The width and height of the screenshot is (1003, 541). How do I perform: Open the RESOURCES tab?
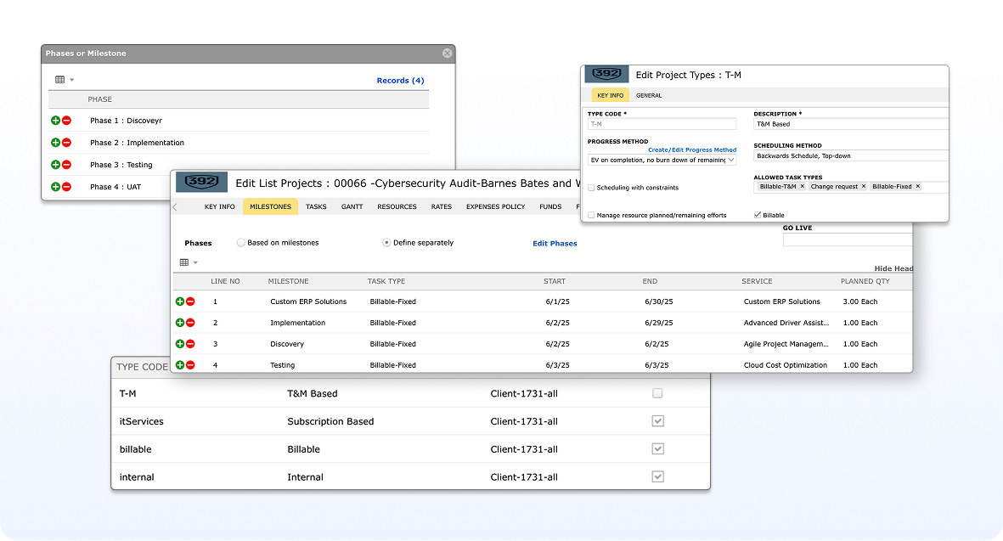[x=397, y=206]
